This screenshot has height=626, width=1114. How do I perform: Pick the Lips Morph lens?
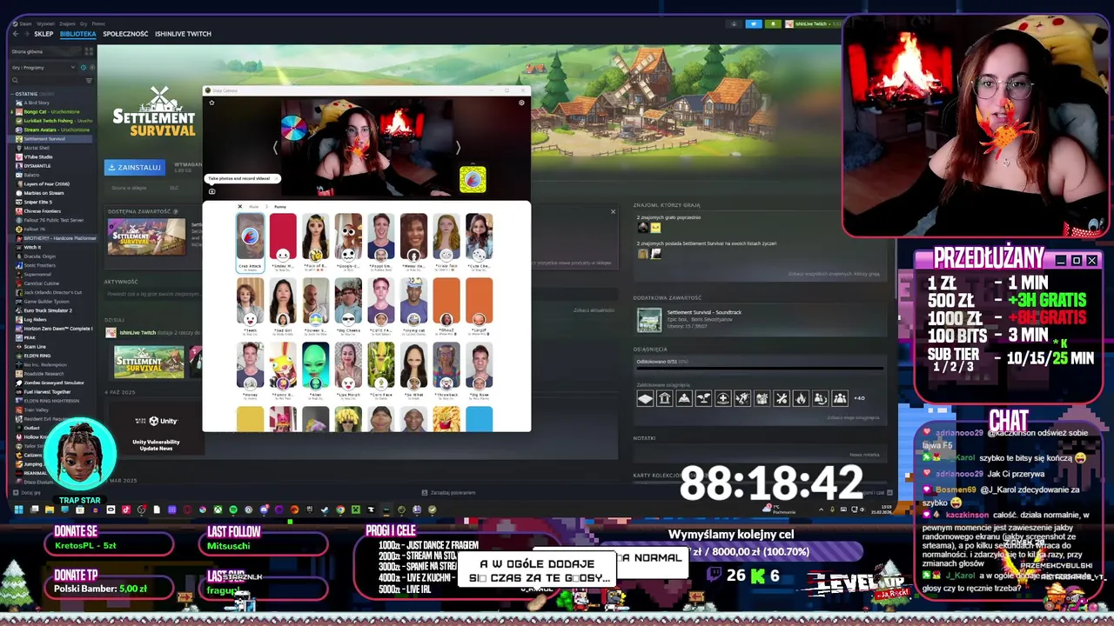coord(348,370)
